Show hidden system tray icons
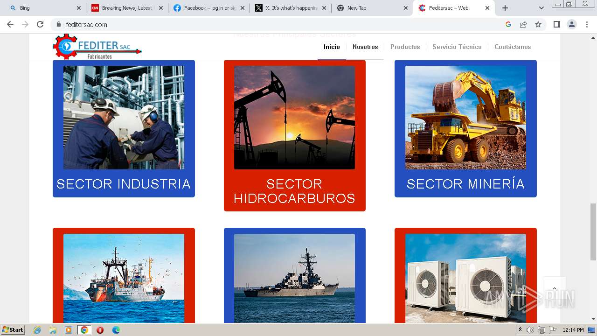This screenshot has width=597, height=336. click(520, 330)
